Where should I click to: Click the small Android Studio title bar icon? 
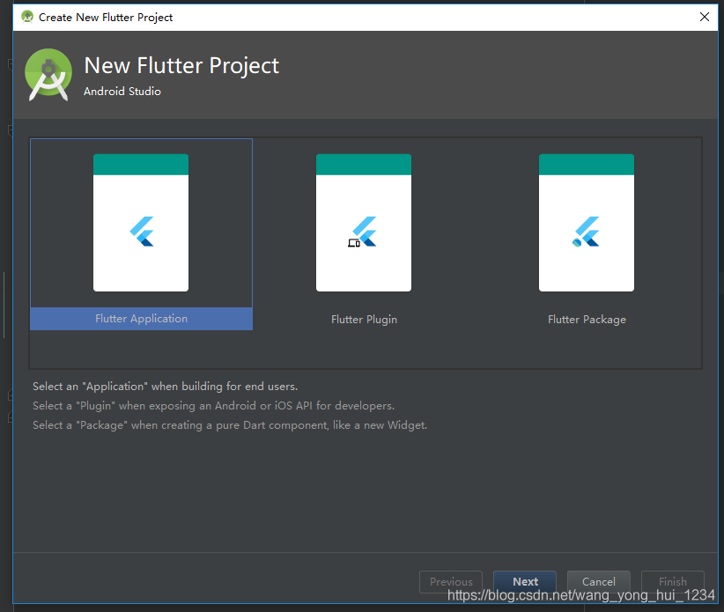[27, 17]
